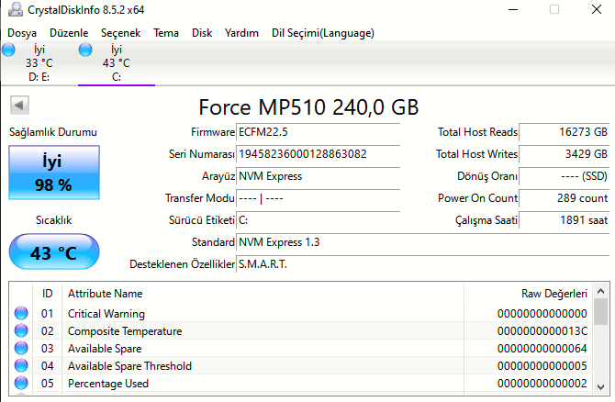The image size is (615, 402).
Task: Click the serial number field
Action: 318,153
